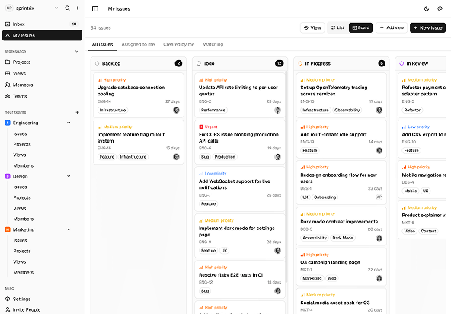Click the Inbox count badge
This screenshot has width=451, height=314.
click(x=74, y=24)
